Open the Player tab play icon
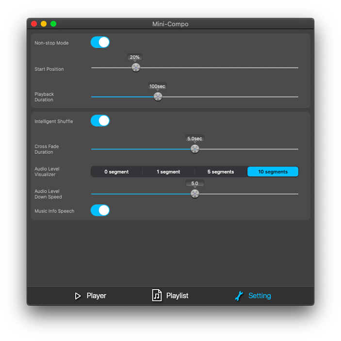The image size is (341, 341). coord(78,296)
